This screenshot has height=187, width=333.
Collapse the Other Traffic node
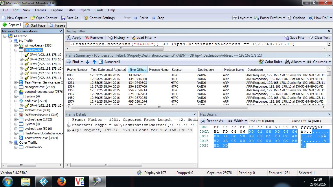[x=10, y=143]
